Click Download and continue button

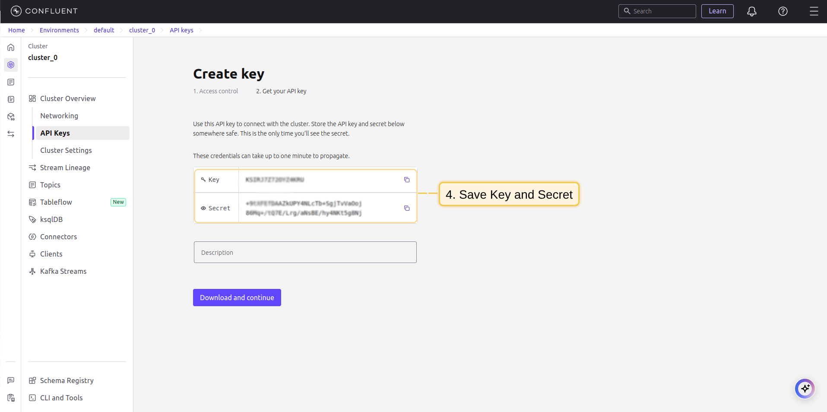(237, 298)
